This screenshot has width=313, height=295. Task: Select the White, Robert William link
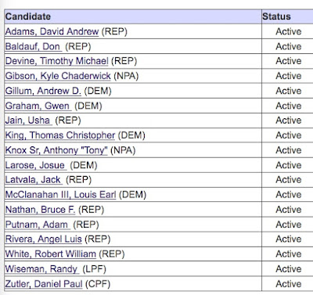pyautogui.click(x=51, y=254)
